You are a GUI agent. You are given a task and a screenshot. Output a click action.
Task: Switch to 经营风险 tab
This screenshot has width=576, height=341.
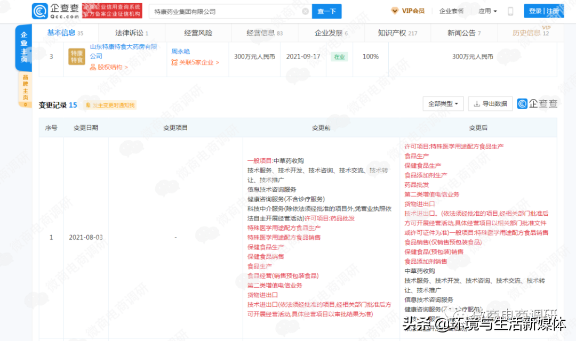[198, 33]
